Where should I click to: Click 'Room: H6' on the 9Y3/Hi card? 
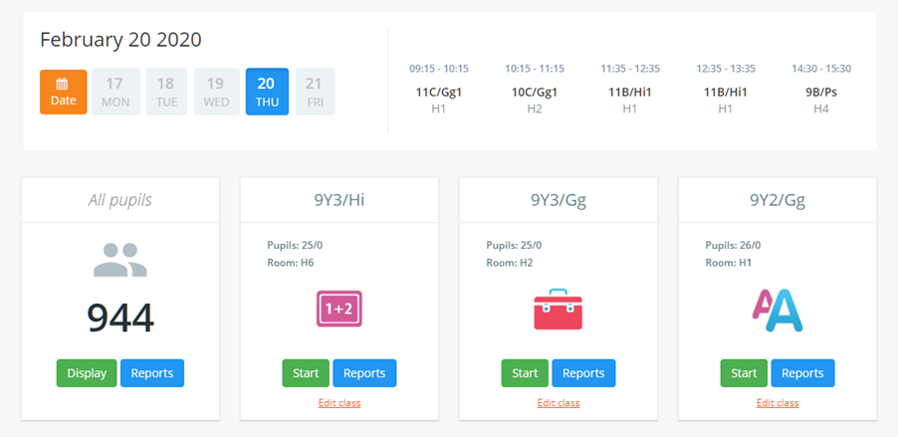291,264
